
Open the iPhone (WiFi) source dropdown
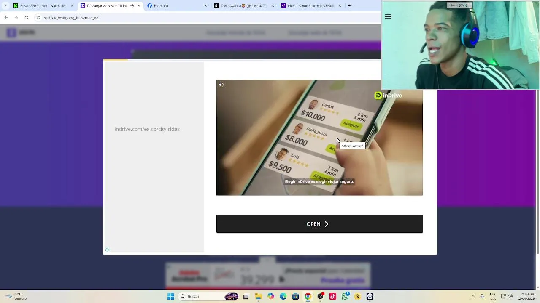point(460,5)
